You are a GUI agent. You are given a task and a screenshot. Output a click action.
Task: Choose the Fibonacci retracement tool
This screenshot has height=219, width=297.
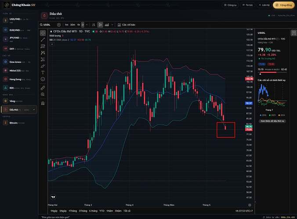tap(43, 46)
